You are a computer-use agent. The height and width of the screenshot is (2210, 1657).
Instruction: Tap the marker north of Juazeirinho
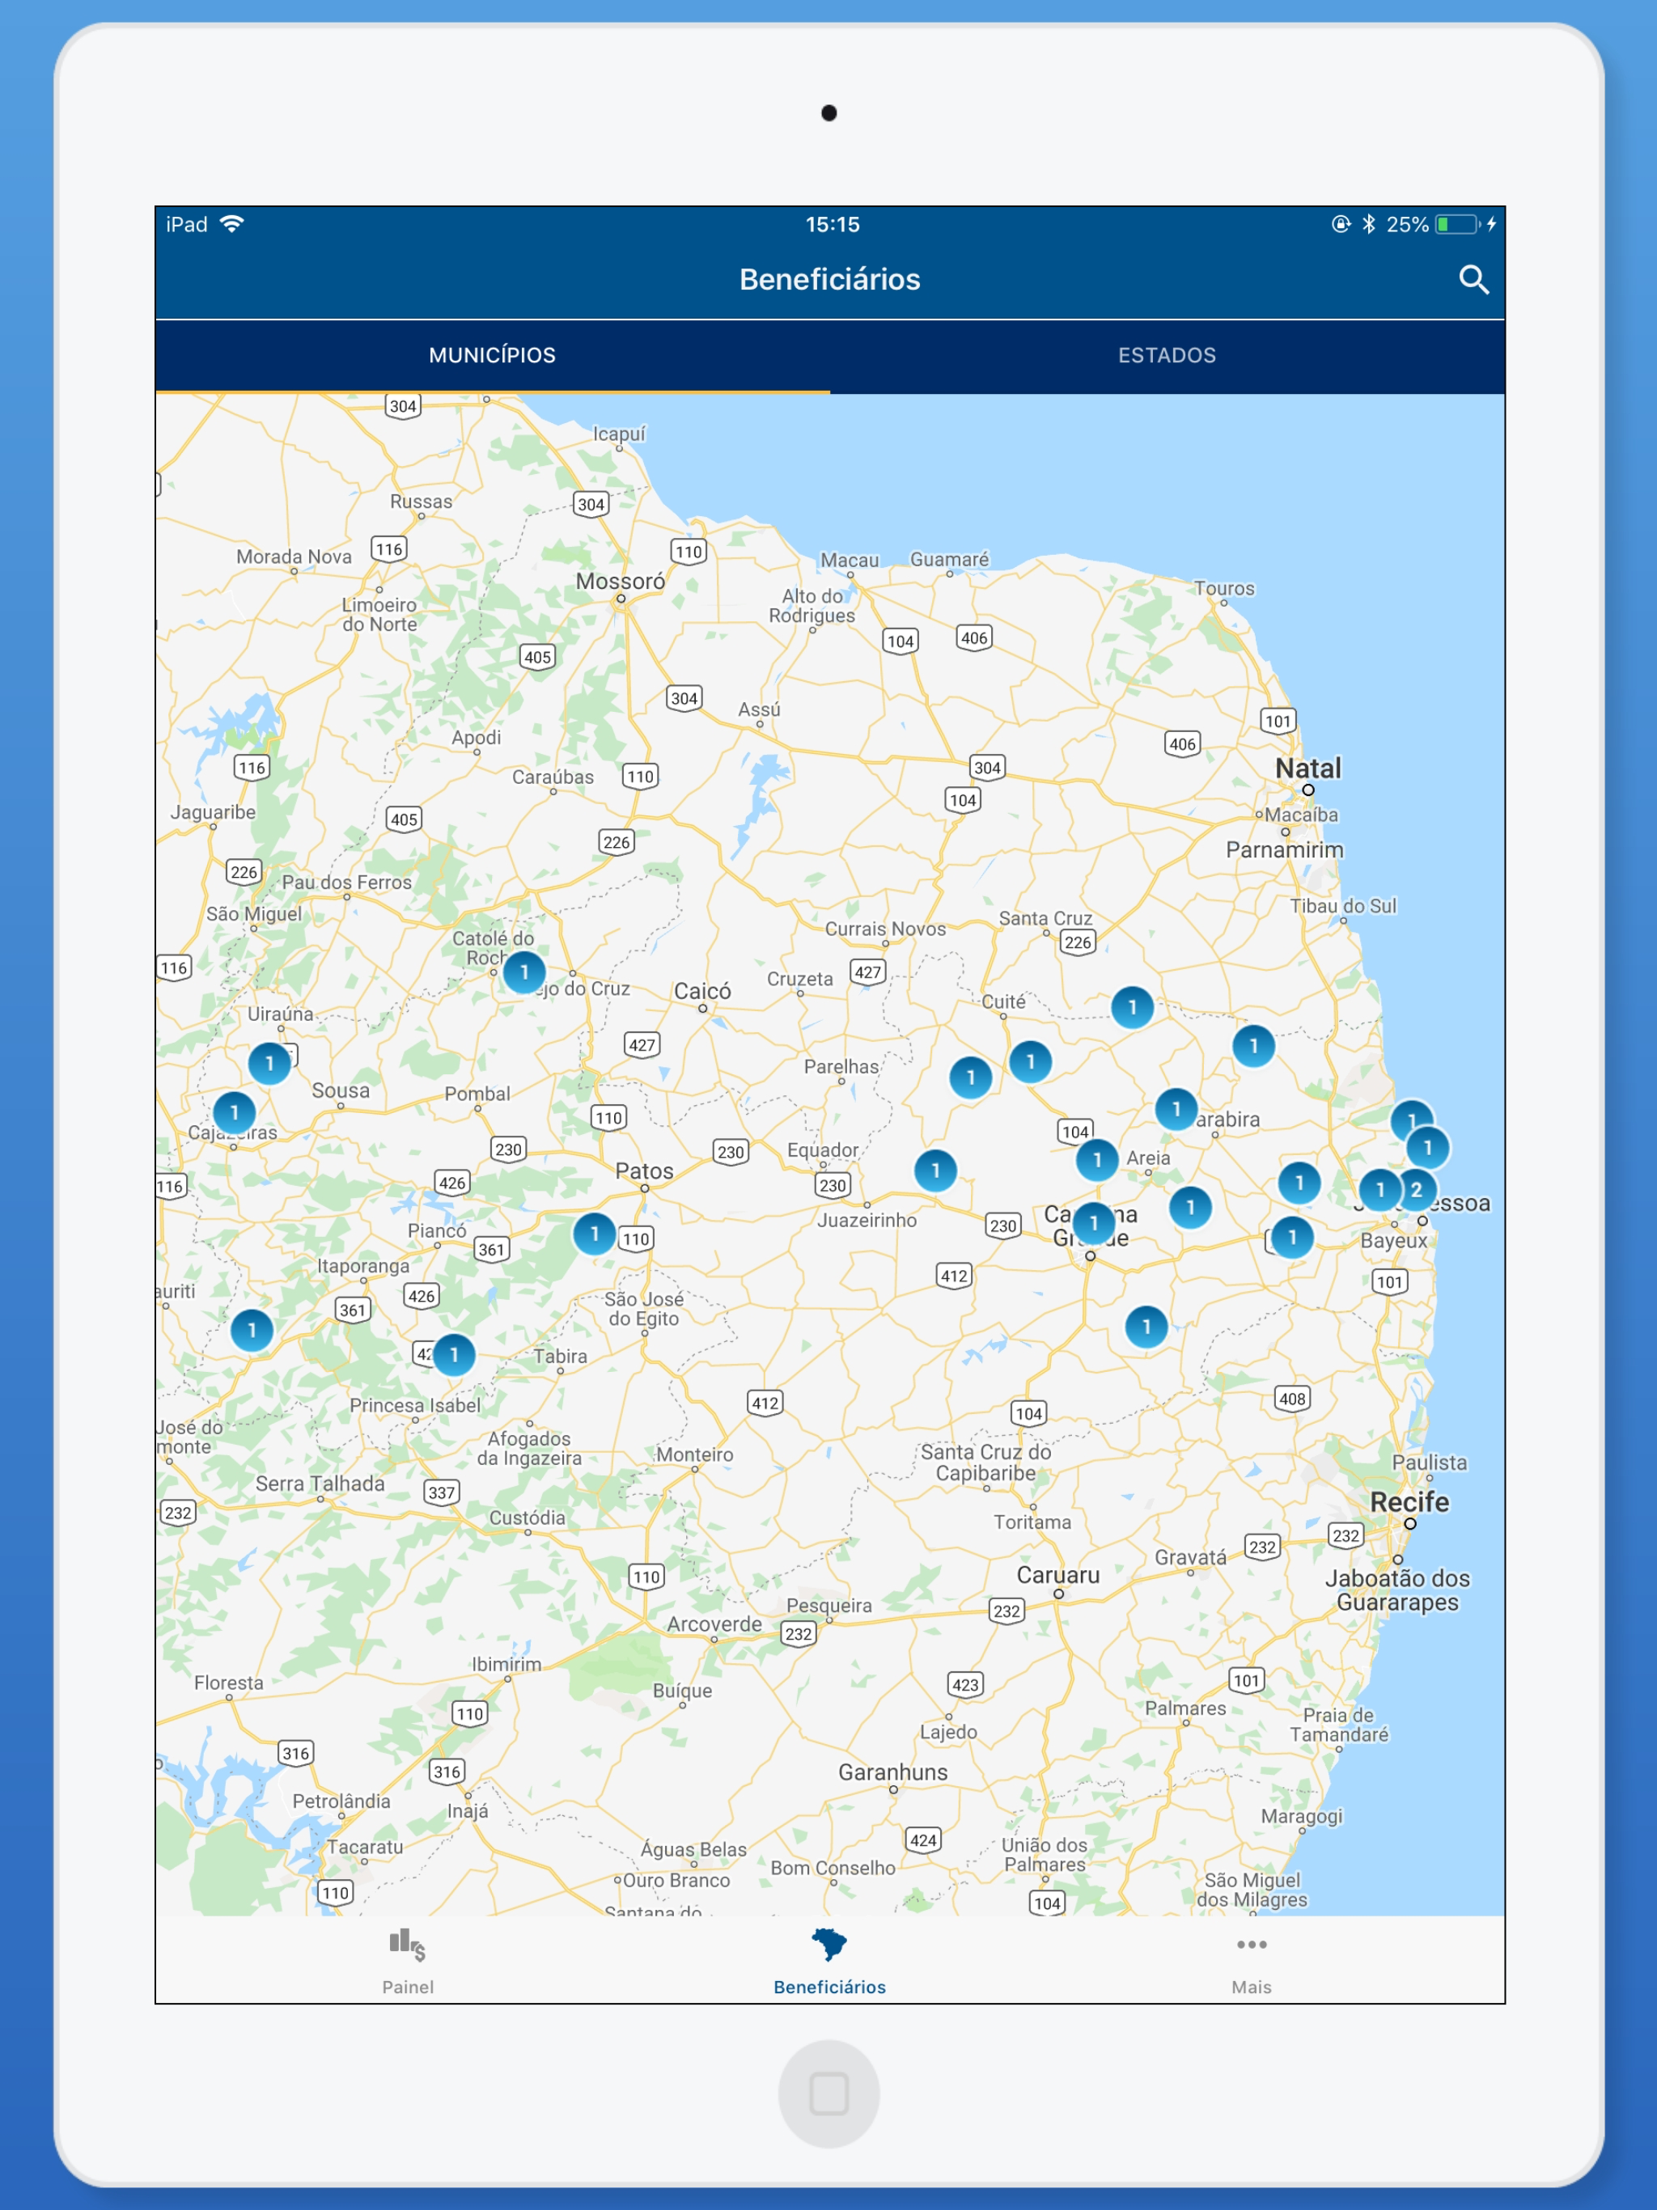point(935,1170)
